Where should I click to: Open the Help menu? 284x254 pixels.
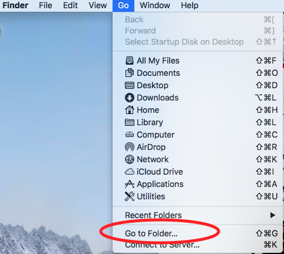[190, 5]
